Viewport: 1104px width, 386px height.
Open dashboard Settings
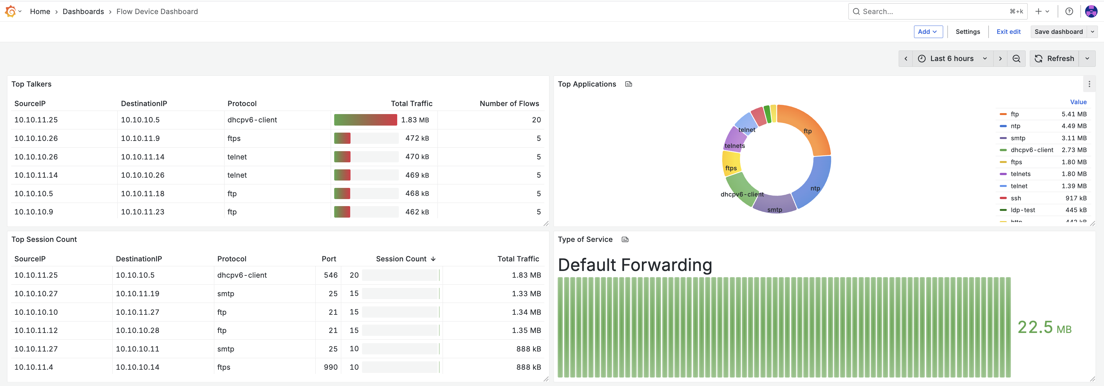(967, 32)
